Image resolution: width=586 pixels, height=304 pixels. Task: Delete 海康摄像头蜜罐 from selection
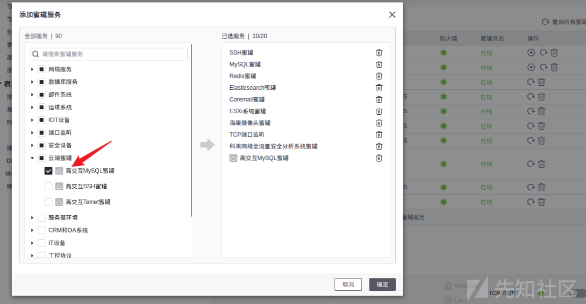pos(379,123)
